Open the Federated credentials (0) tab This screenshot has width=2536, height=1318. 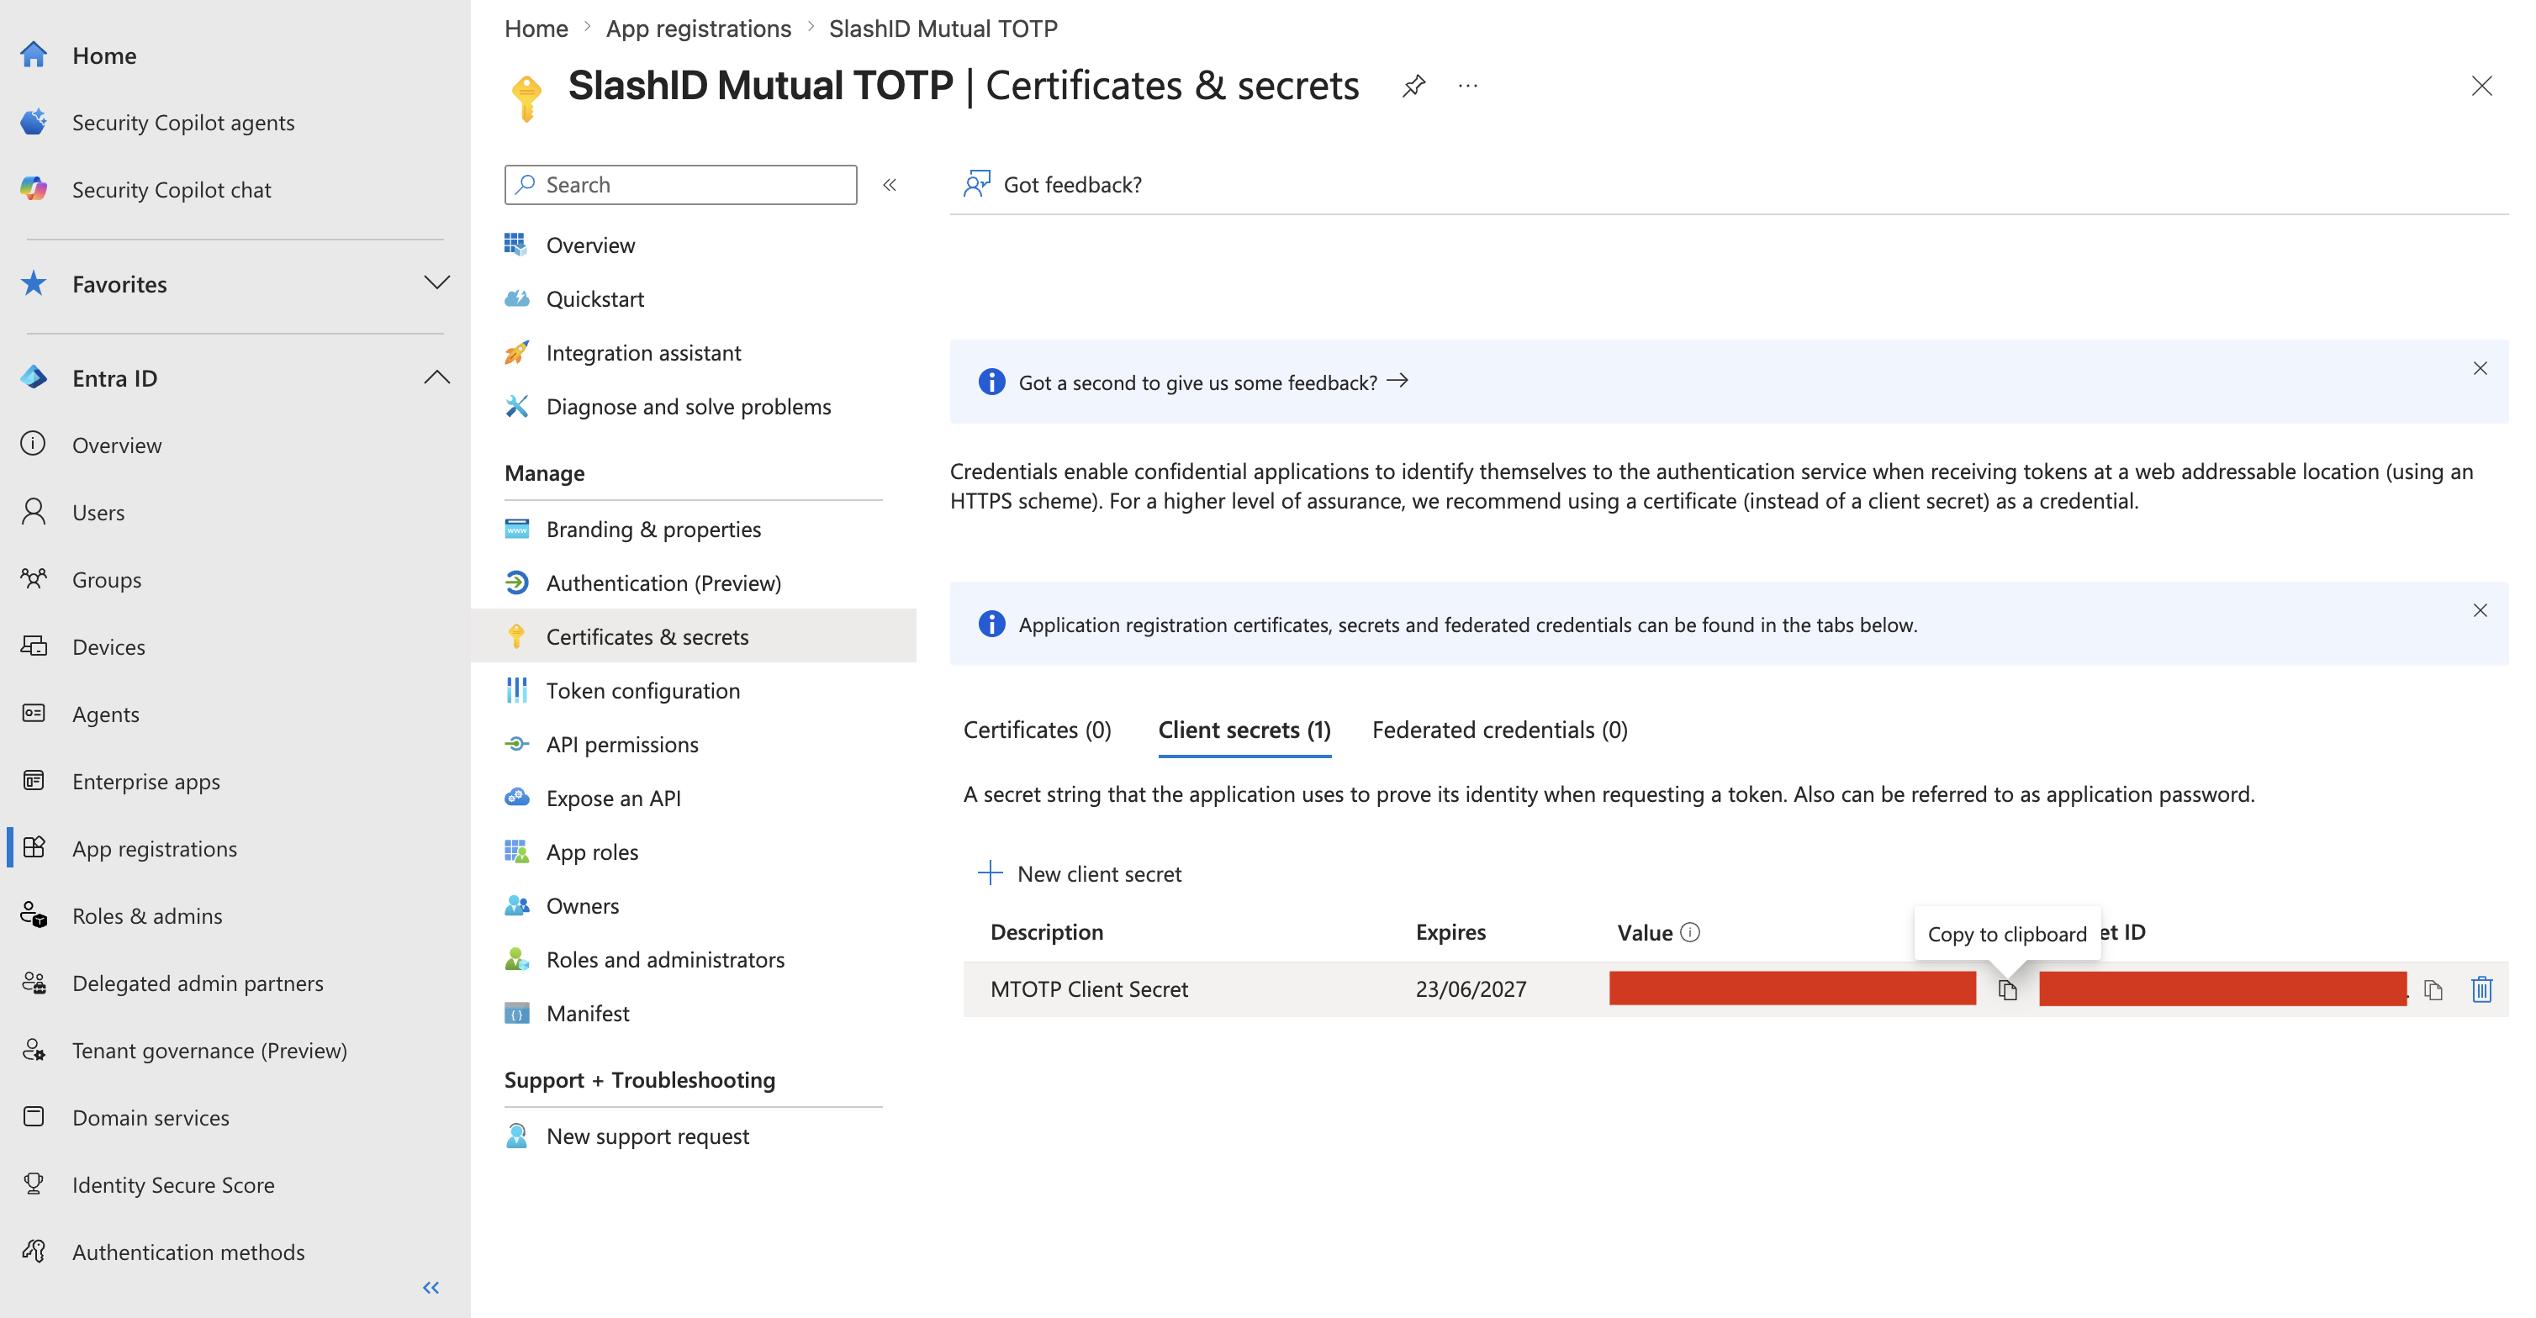point(1499,730)
